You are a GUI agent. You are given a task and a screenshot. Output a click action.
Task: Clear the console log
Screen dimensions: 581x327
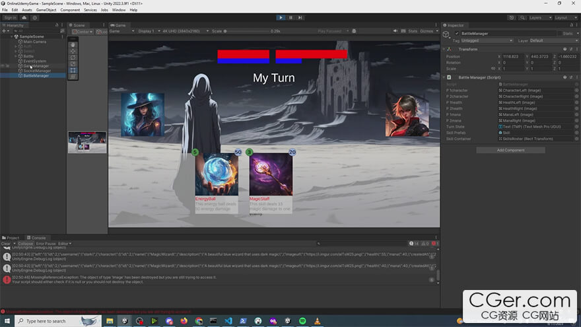[6, 244]
